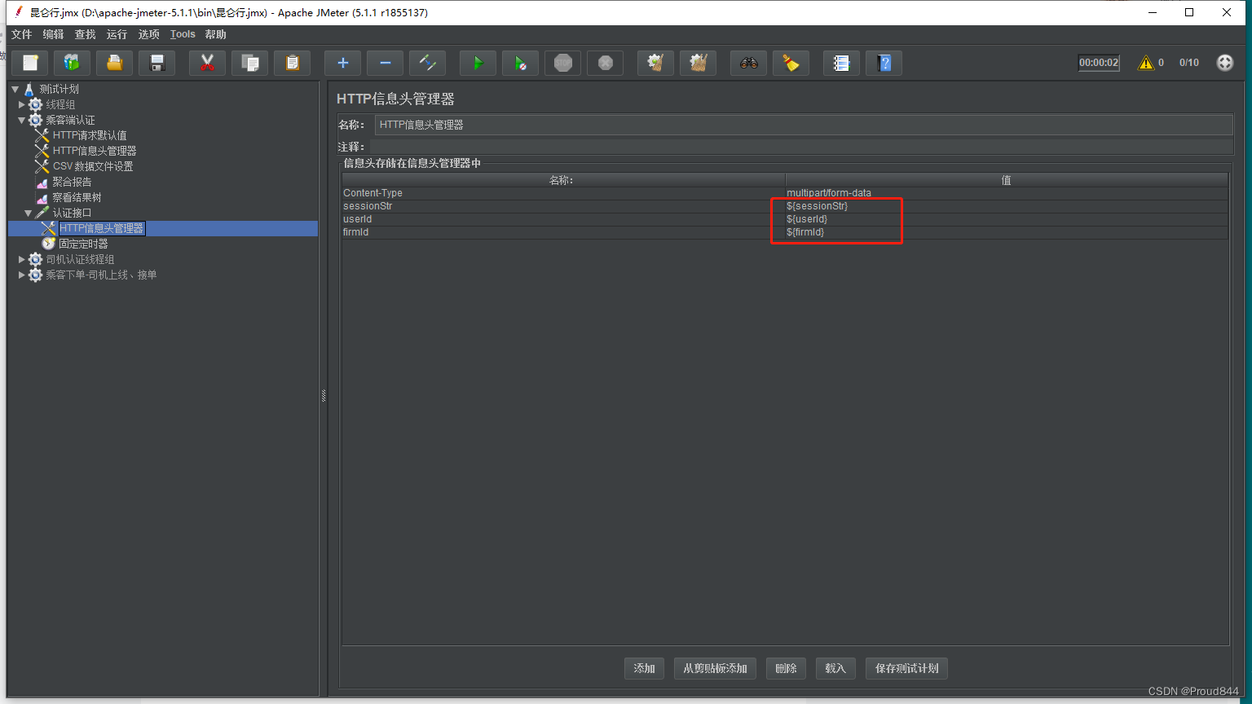Click the ${firmId} value cell
Viewport: 1252px width, 704px height.
1007,232
